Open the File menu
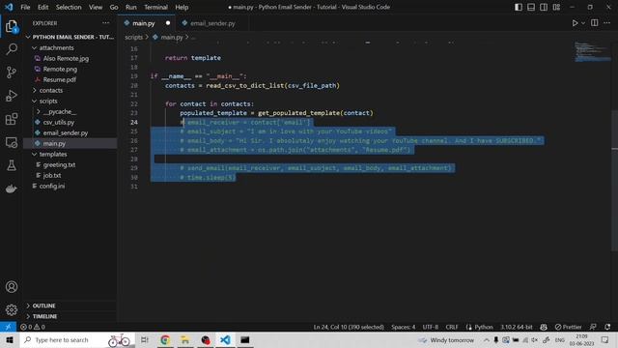This screenshot has width=618, height=348. coord(25,7)
